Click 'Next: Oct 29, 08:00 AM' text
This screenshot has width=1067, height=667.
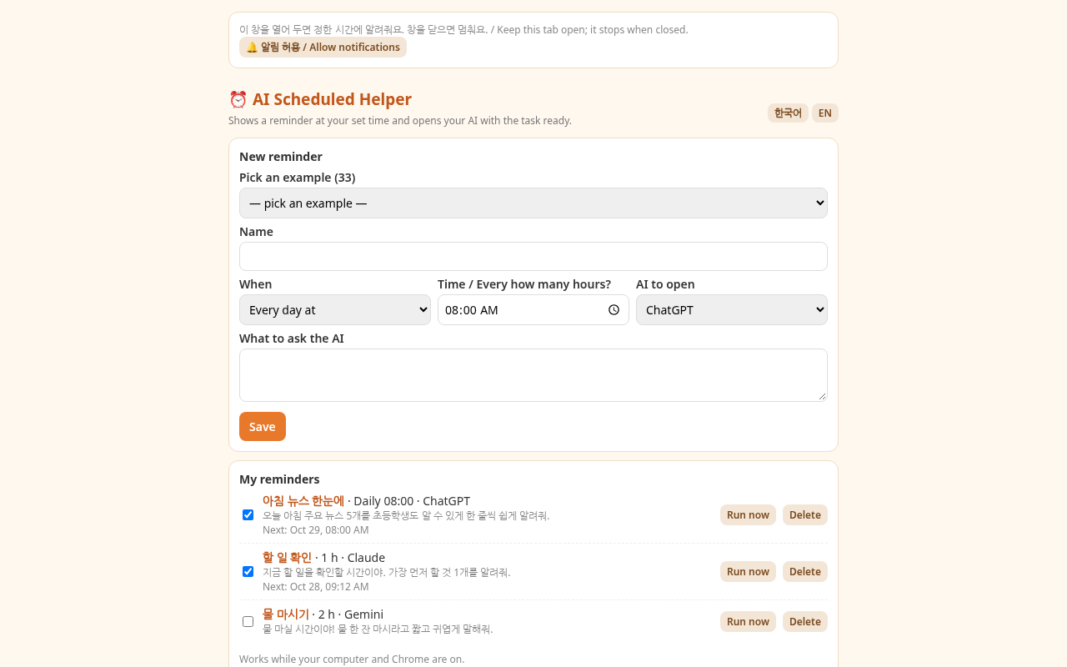click(x=315, y=529)
